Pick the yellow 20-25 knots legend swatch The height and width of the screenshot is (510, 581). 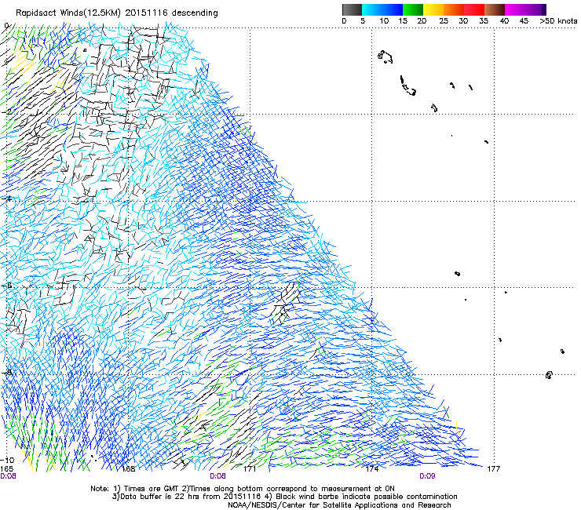pos(433,9)
